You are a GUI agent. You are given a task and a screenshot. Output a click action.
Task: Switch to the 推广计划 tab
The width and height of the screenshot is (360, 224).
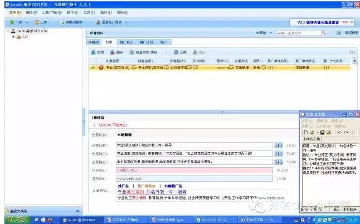(147, 42)
